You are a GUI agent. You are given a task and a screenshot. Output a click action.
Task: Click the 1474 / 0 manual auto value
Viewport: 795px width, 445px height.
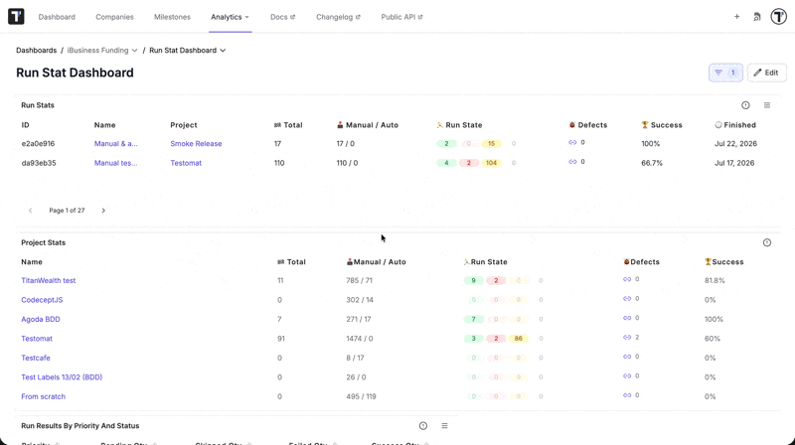point(360,338)
